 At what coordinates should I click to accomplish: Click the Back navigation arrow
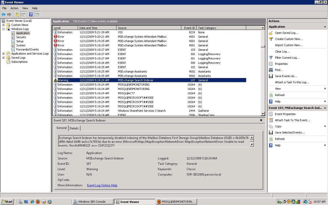tap(3, 14)
